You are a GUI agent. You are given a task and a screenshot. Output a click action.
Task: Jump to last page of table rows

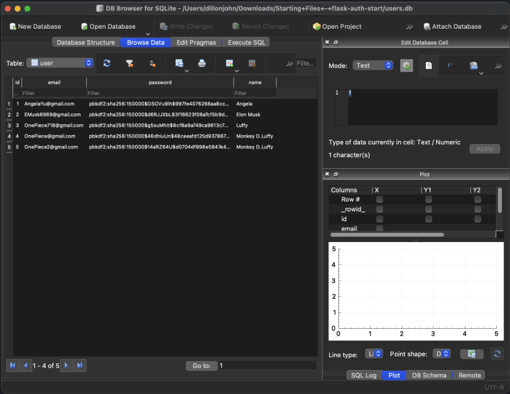(x=80, y=366)
